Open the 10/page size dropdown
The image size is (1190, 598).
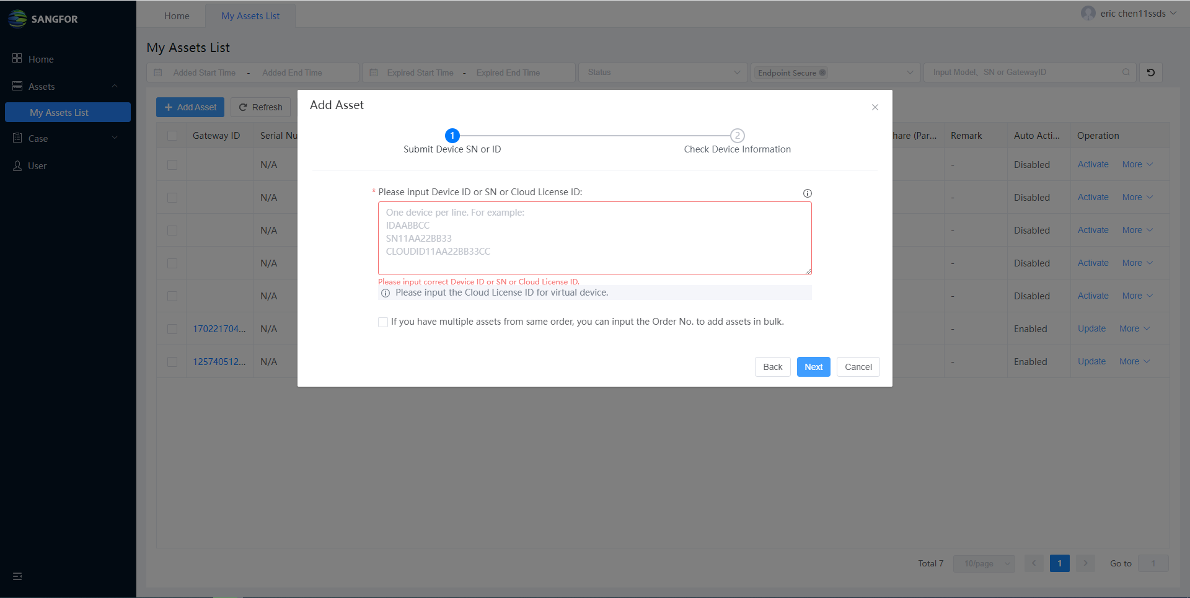(x=984, y=563)
